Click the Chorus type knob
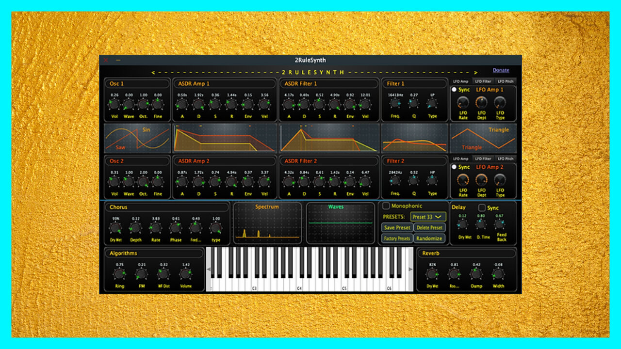This screenshot has height=349, width=621. (x=216, y=228)
